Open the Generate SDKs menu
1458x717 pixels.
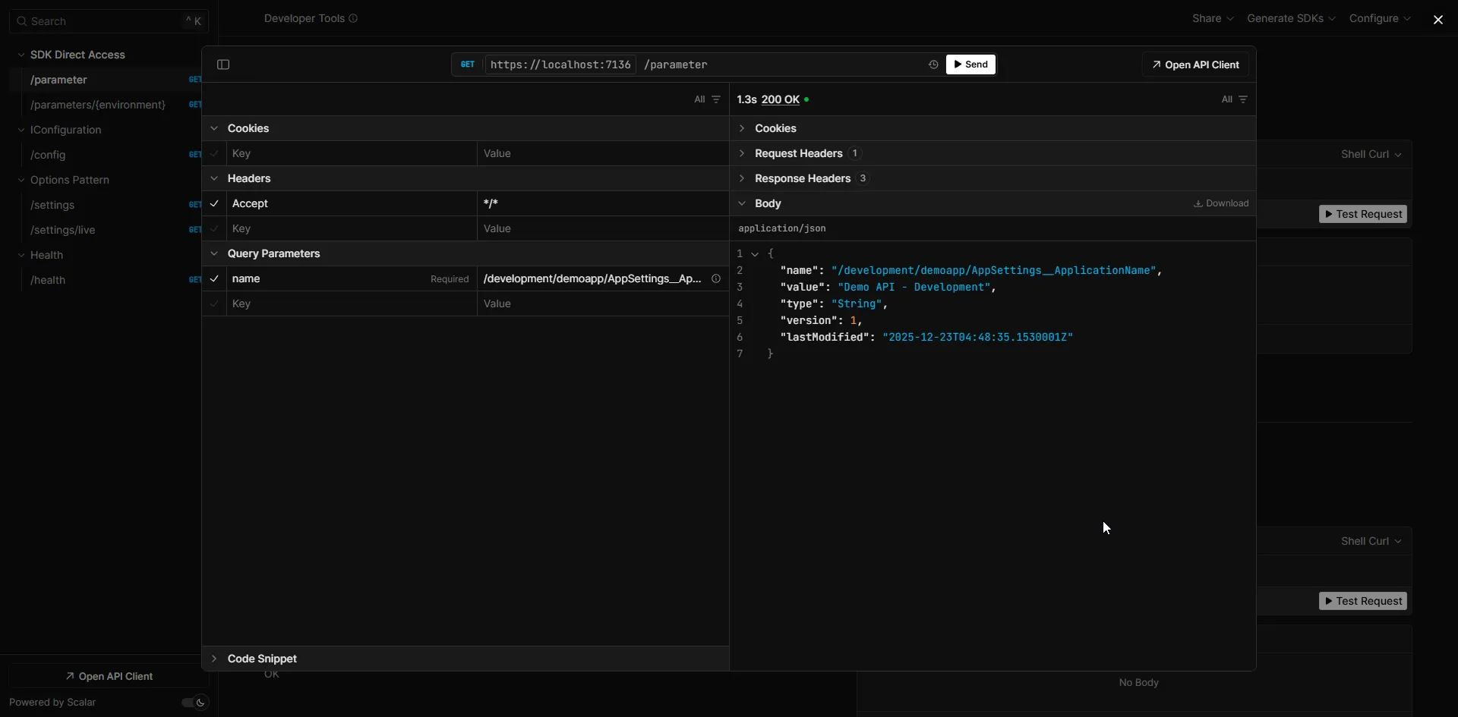(1290, 18)
